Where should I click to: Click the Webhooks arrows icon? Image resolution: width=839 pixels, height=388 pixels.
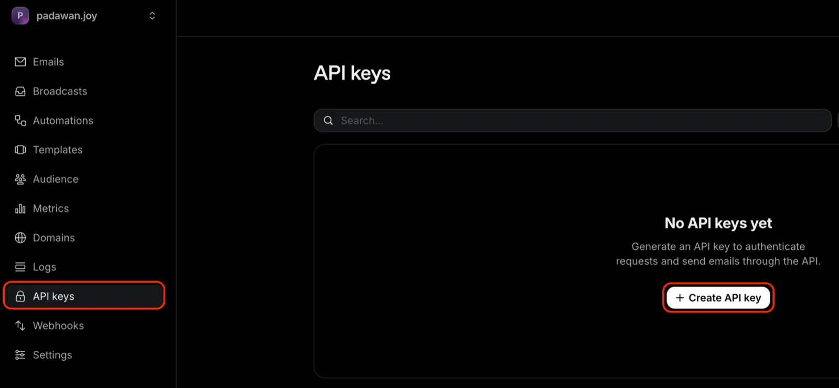click(x=20, y=326)
